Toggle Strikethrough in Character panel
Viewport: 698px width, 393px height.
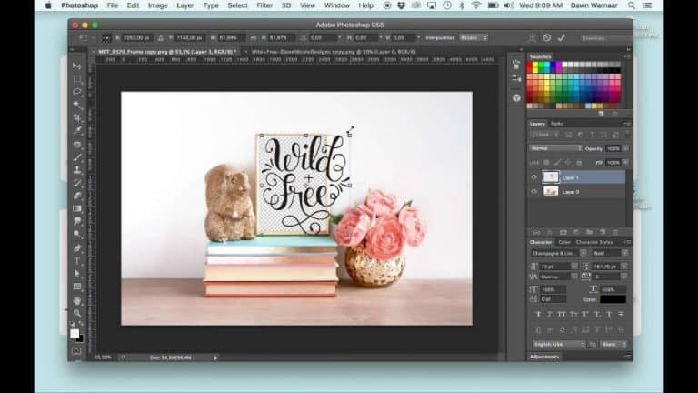click(x=621, y=315)
